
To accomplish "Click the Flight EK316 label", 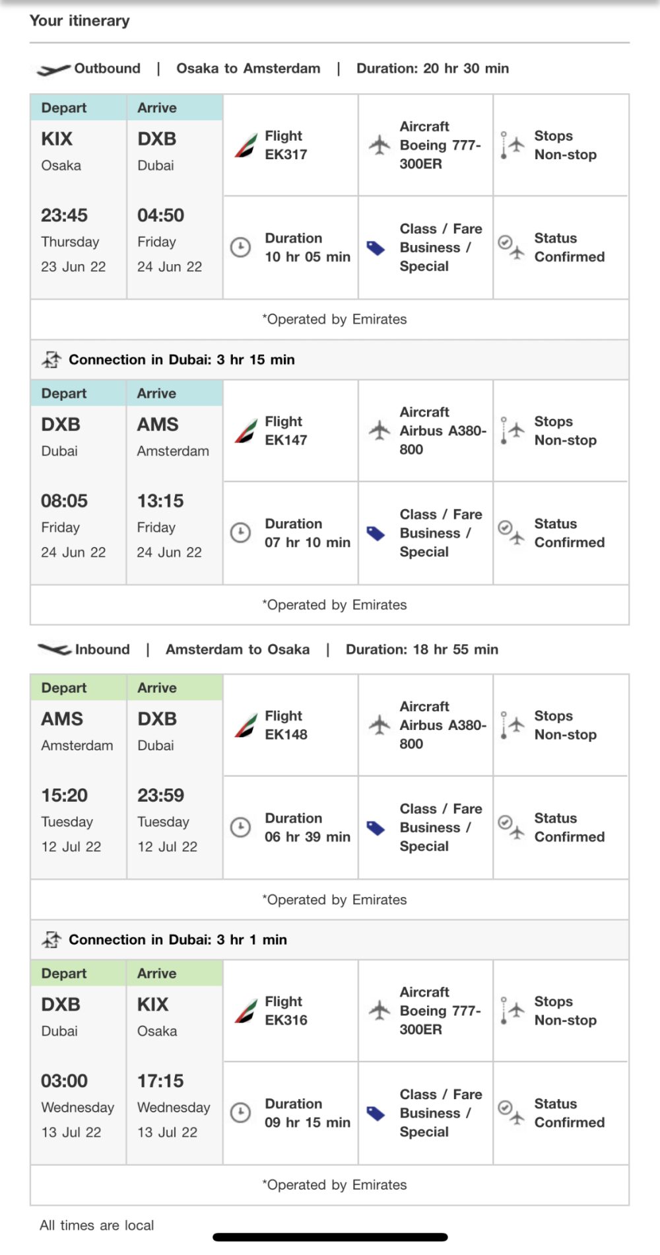I will (x=286, y=1011).
